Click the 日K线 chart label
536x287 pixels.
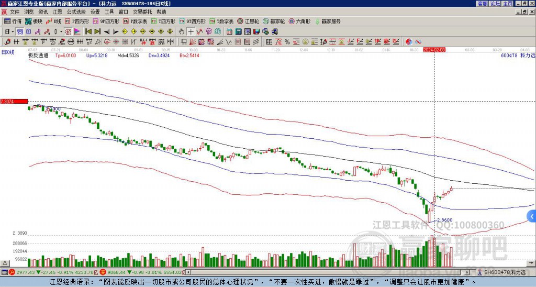(8, 52)
